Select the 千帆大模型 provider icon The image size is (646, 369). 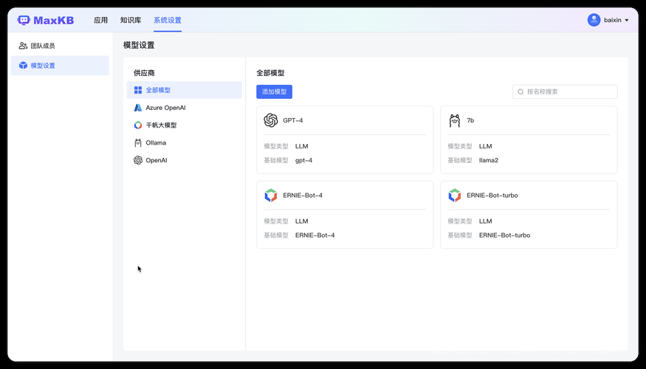point(138,125)
